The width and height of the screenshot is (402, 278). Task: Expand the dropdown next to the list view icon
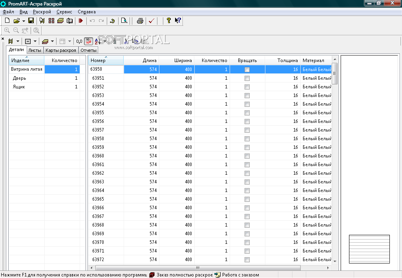coord(35,41)
